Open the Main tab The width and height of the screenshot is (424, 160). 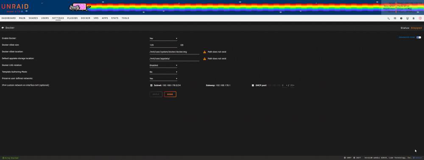22,18
